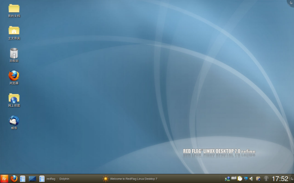Screen dimensions: 294x183
Task: Open the software update package tray icon
Action: (x=258, y=179)
